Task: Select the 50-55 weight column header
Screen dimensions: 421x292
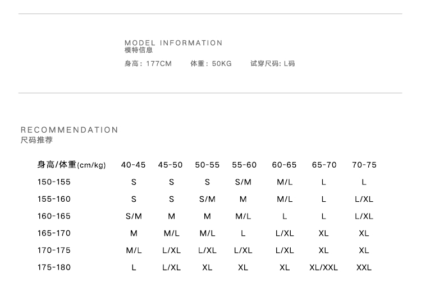Action: [207, 165]
